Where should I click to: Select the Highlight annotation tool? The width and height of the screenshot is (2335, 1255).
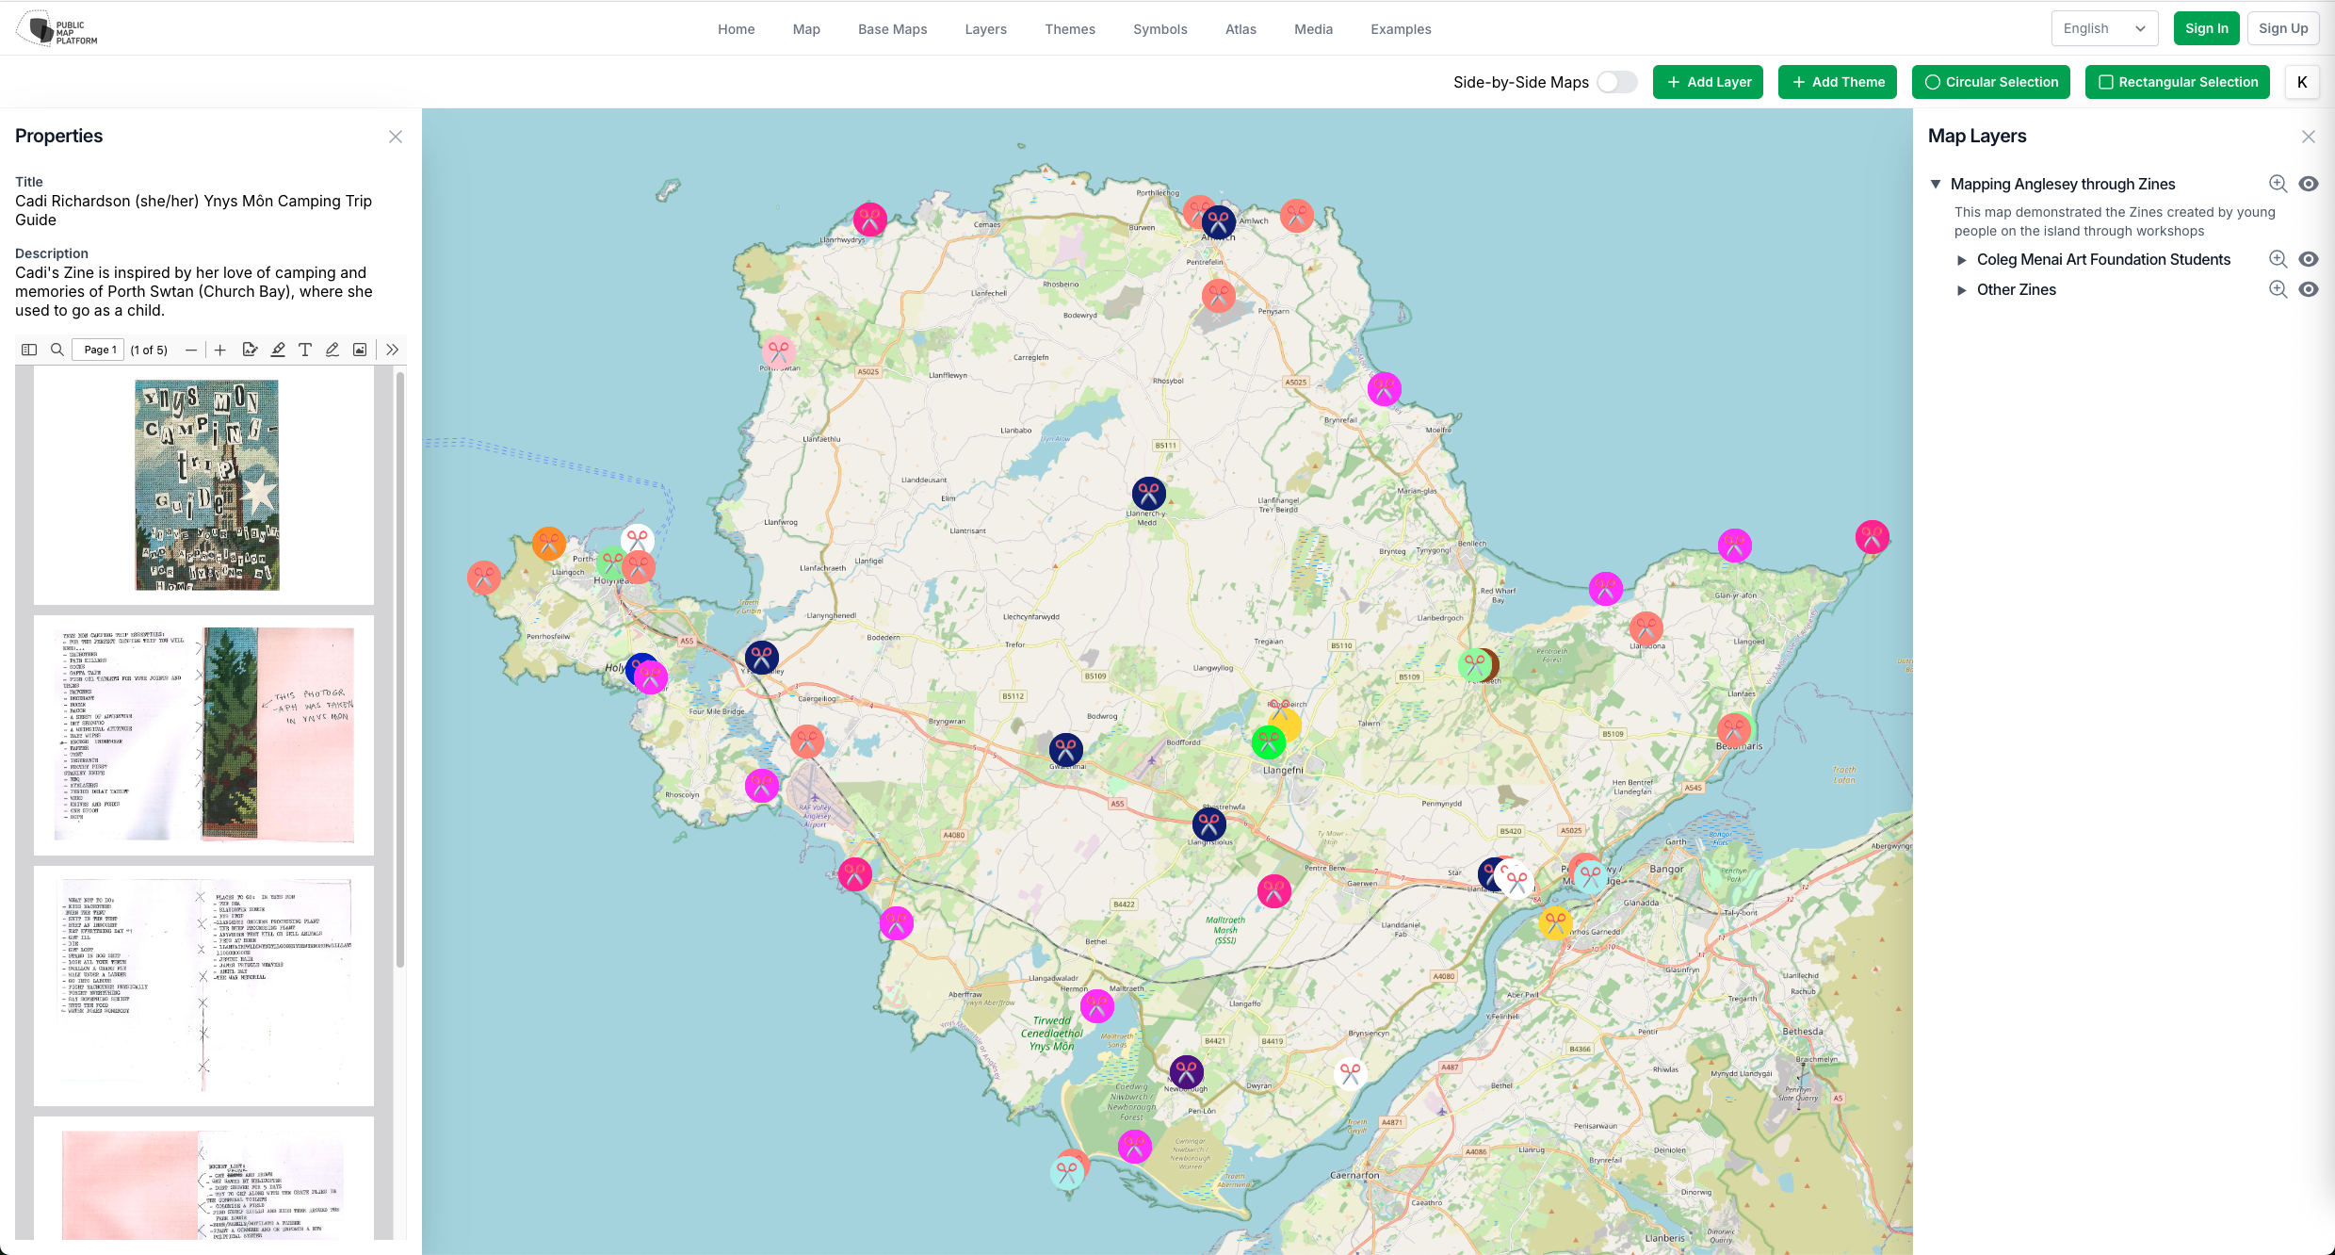tap(278, 349)
